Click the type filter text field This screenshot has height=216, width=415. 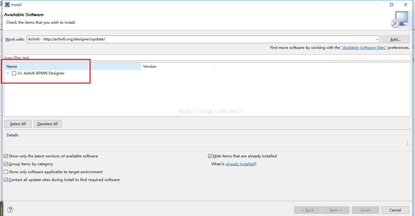click(x=207, y=58)
